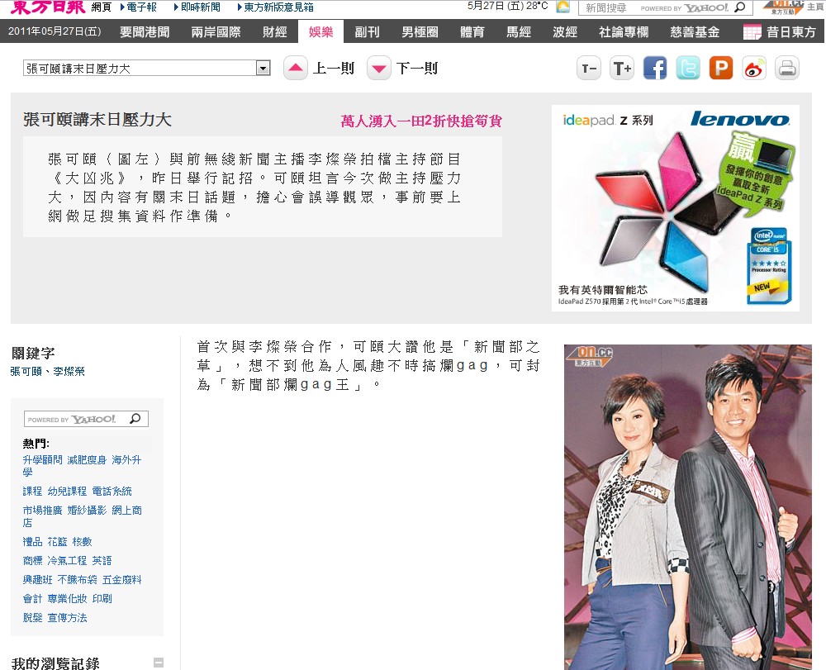Click hot topic 脫髮

click(33, 618)
